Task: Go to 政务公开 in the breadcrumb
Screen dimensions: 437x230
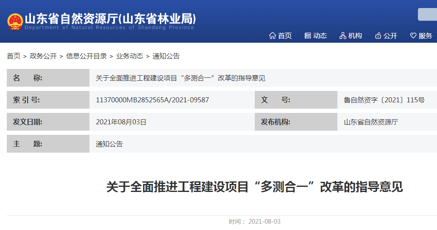Action: click(43, 56)
